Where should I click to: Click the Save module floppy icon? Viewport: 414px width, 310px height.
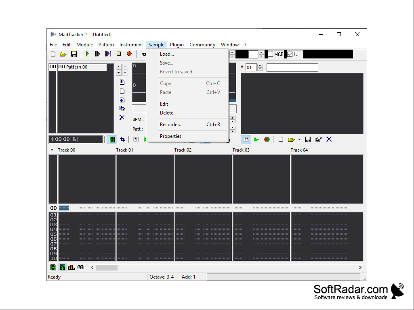(x=74, y=54)
